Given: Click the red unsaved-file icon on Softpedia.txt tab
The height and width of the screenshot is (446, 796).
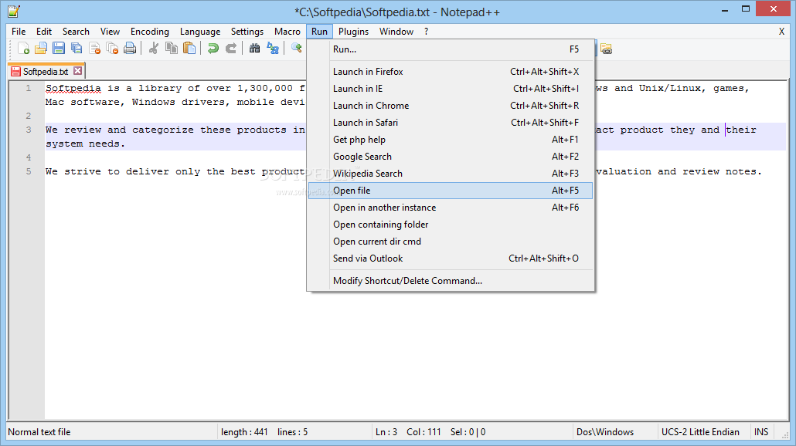Looking at the screenshot, I should [15, 72].
